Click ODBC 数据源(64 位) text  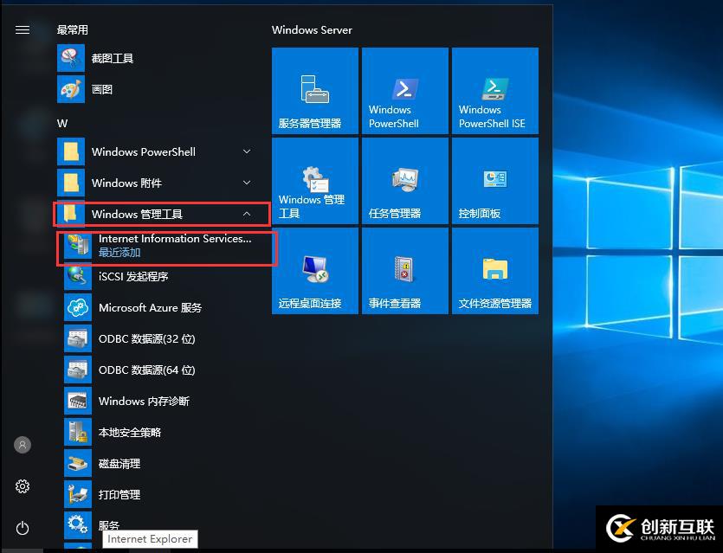(x=146, y=370)
